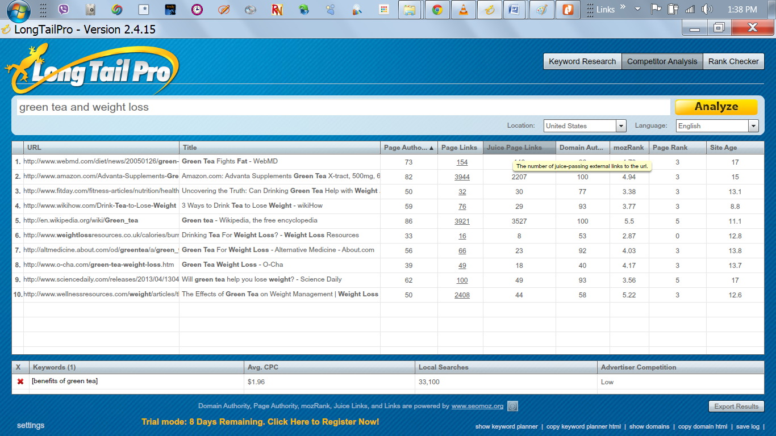Switch to Google Chrome in the taskbar
Image resolution: width=776 pixels, height=436 pixels.
click(437, 10)
